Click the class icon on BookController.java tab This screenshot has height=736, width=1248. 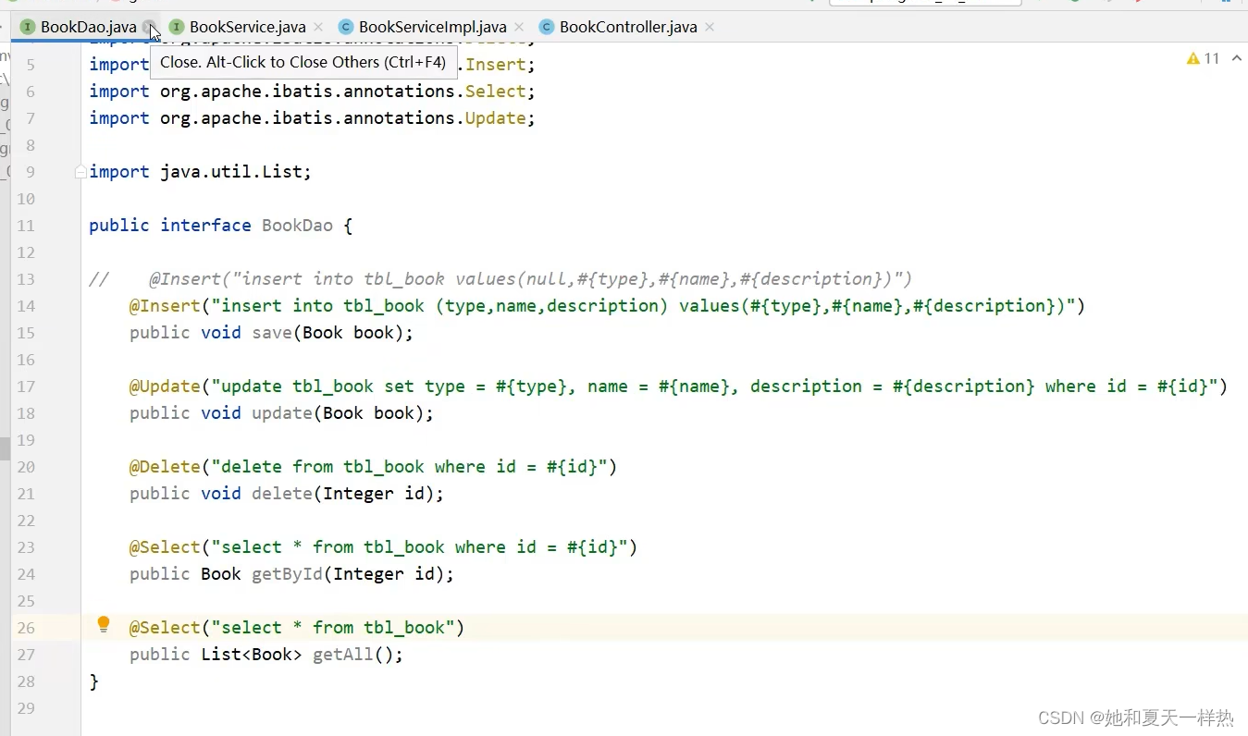tap(547, 27)
